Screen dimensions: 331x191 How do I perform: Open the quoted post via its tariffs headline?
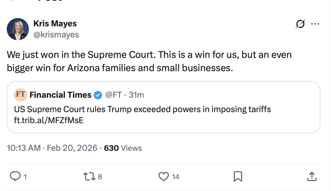(x=142, y=109)
